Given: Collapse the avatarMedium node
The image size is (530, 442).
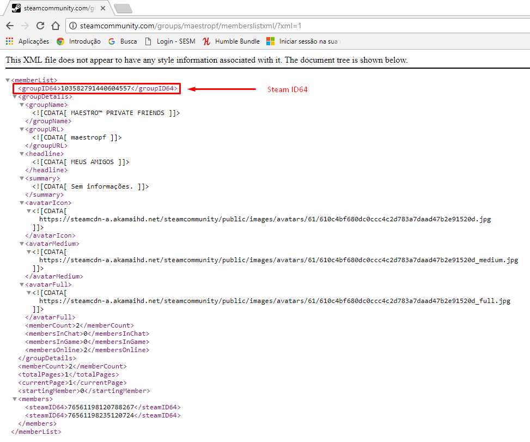Looking at the screenshot, I should [22, 244].
